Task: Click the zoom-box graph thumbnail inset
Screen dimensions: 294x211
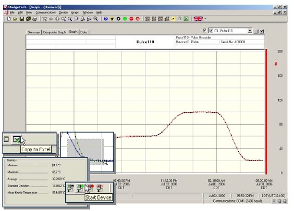Action: pos(87,152)
